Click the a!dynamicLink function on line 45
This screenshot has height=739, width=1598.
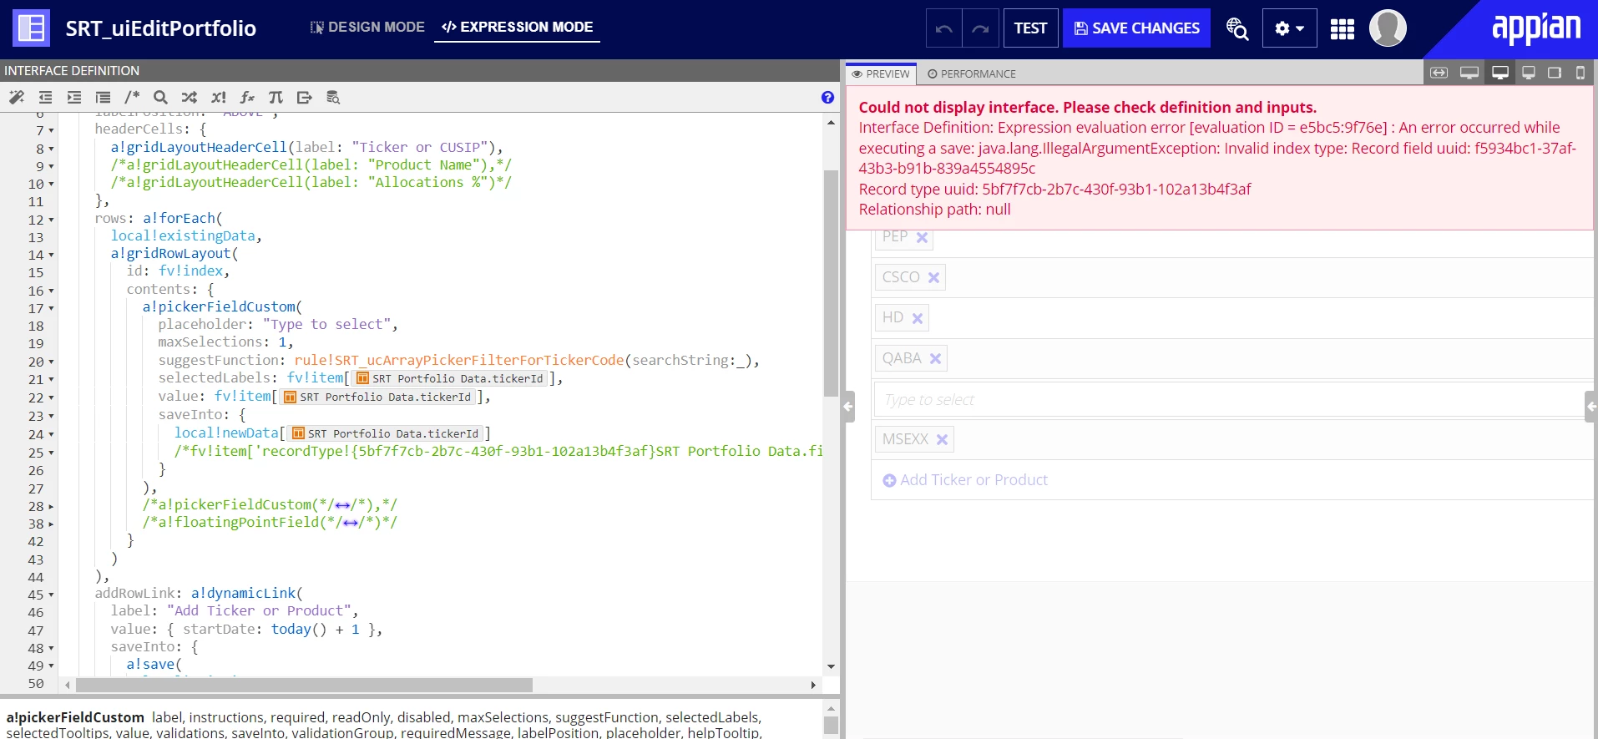[244, 594]
